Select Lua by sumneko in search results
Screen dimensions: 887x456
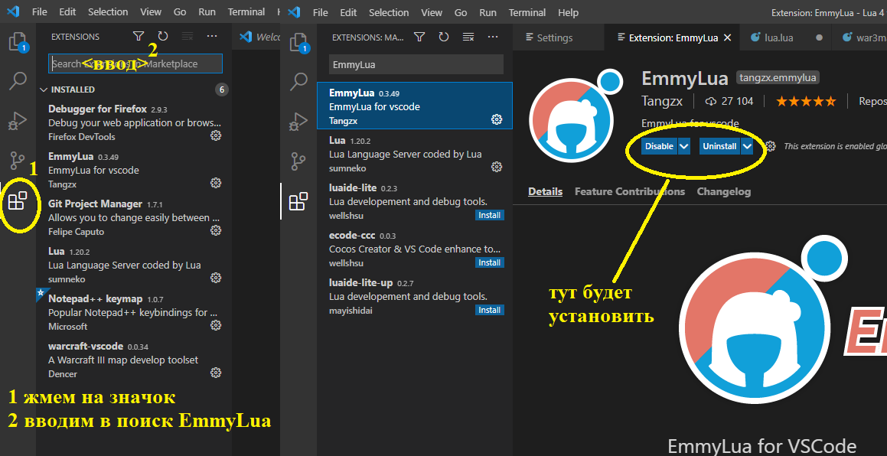tap(415, 153)
